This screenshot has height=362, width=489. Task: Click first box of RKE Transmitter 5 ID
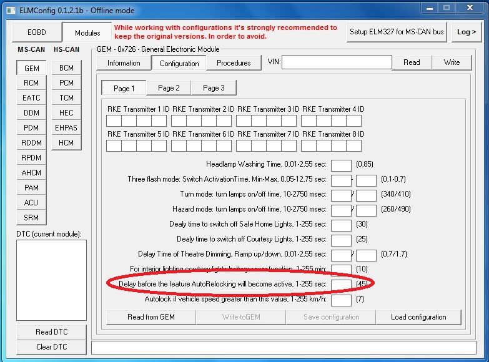coord(114,145)
